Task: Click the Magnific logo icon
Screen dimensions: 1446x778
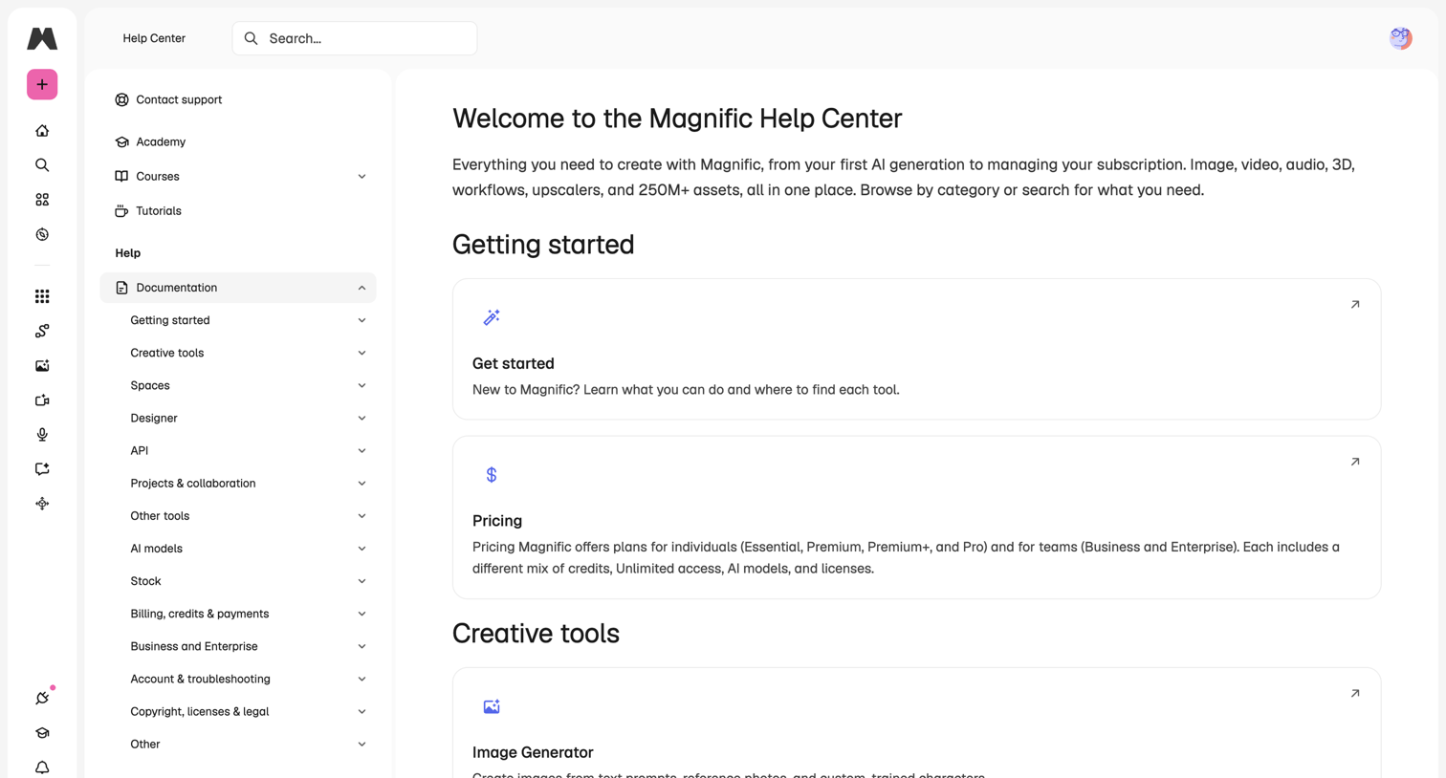Action: pyautogui.click(x=42, y=38)
